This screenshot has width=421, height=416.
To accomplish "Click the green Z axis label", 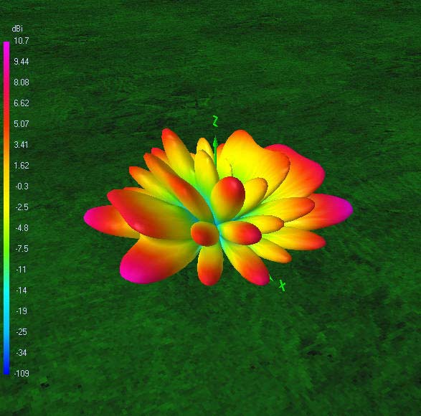I will [x=215, y=121].
